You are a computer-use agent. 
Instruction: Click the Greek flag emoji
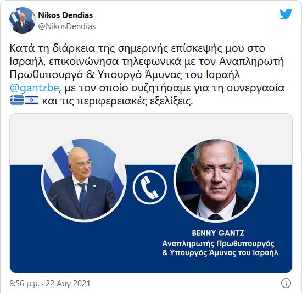(x=17, y=100)
